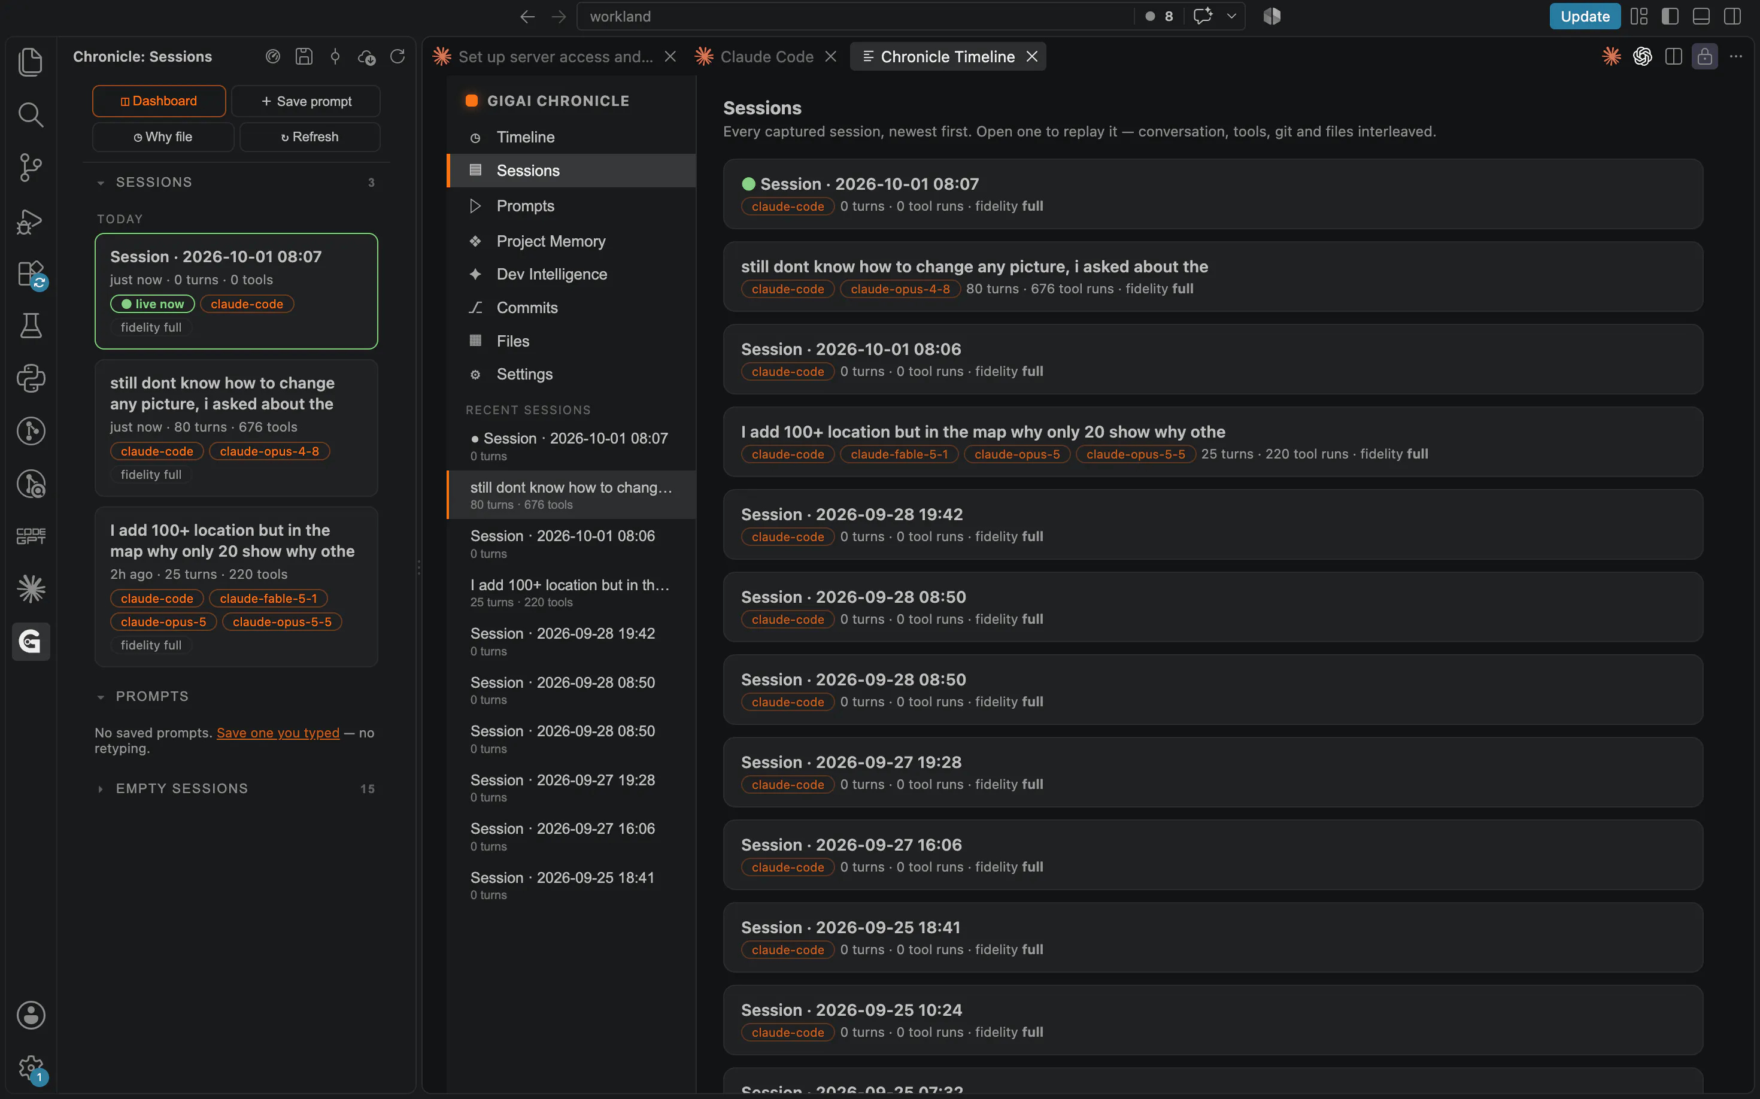Open Search in the activity bar
The width and height of the screenshot is (1760, 1099).
[x=31, y=115]
